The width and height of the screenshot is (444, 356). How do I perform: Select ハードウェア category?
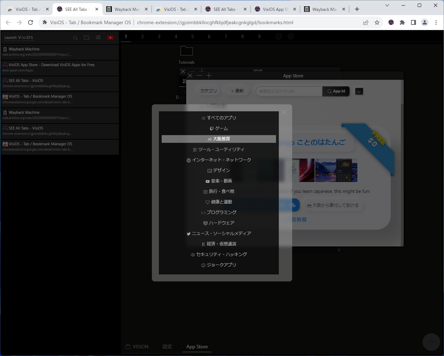tap(219, 223)
